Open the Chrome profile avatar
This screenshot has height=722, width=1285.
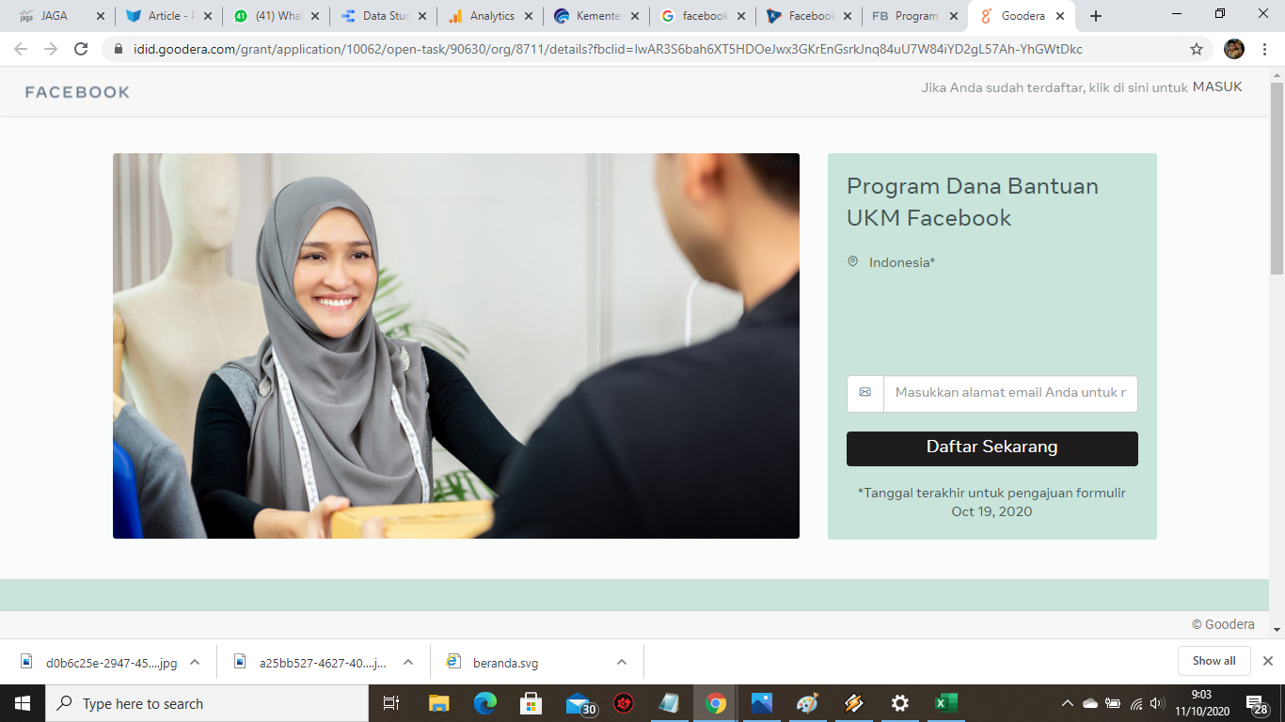1234,49
